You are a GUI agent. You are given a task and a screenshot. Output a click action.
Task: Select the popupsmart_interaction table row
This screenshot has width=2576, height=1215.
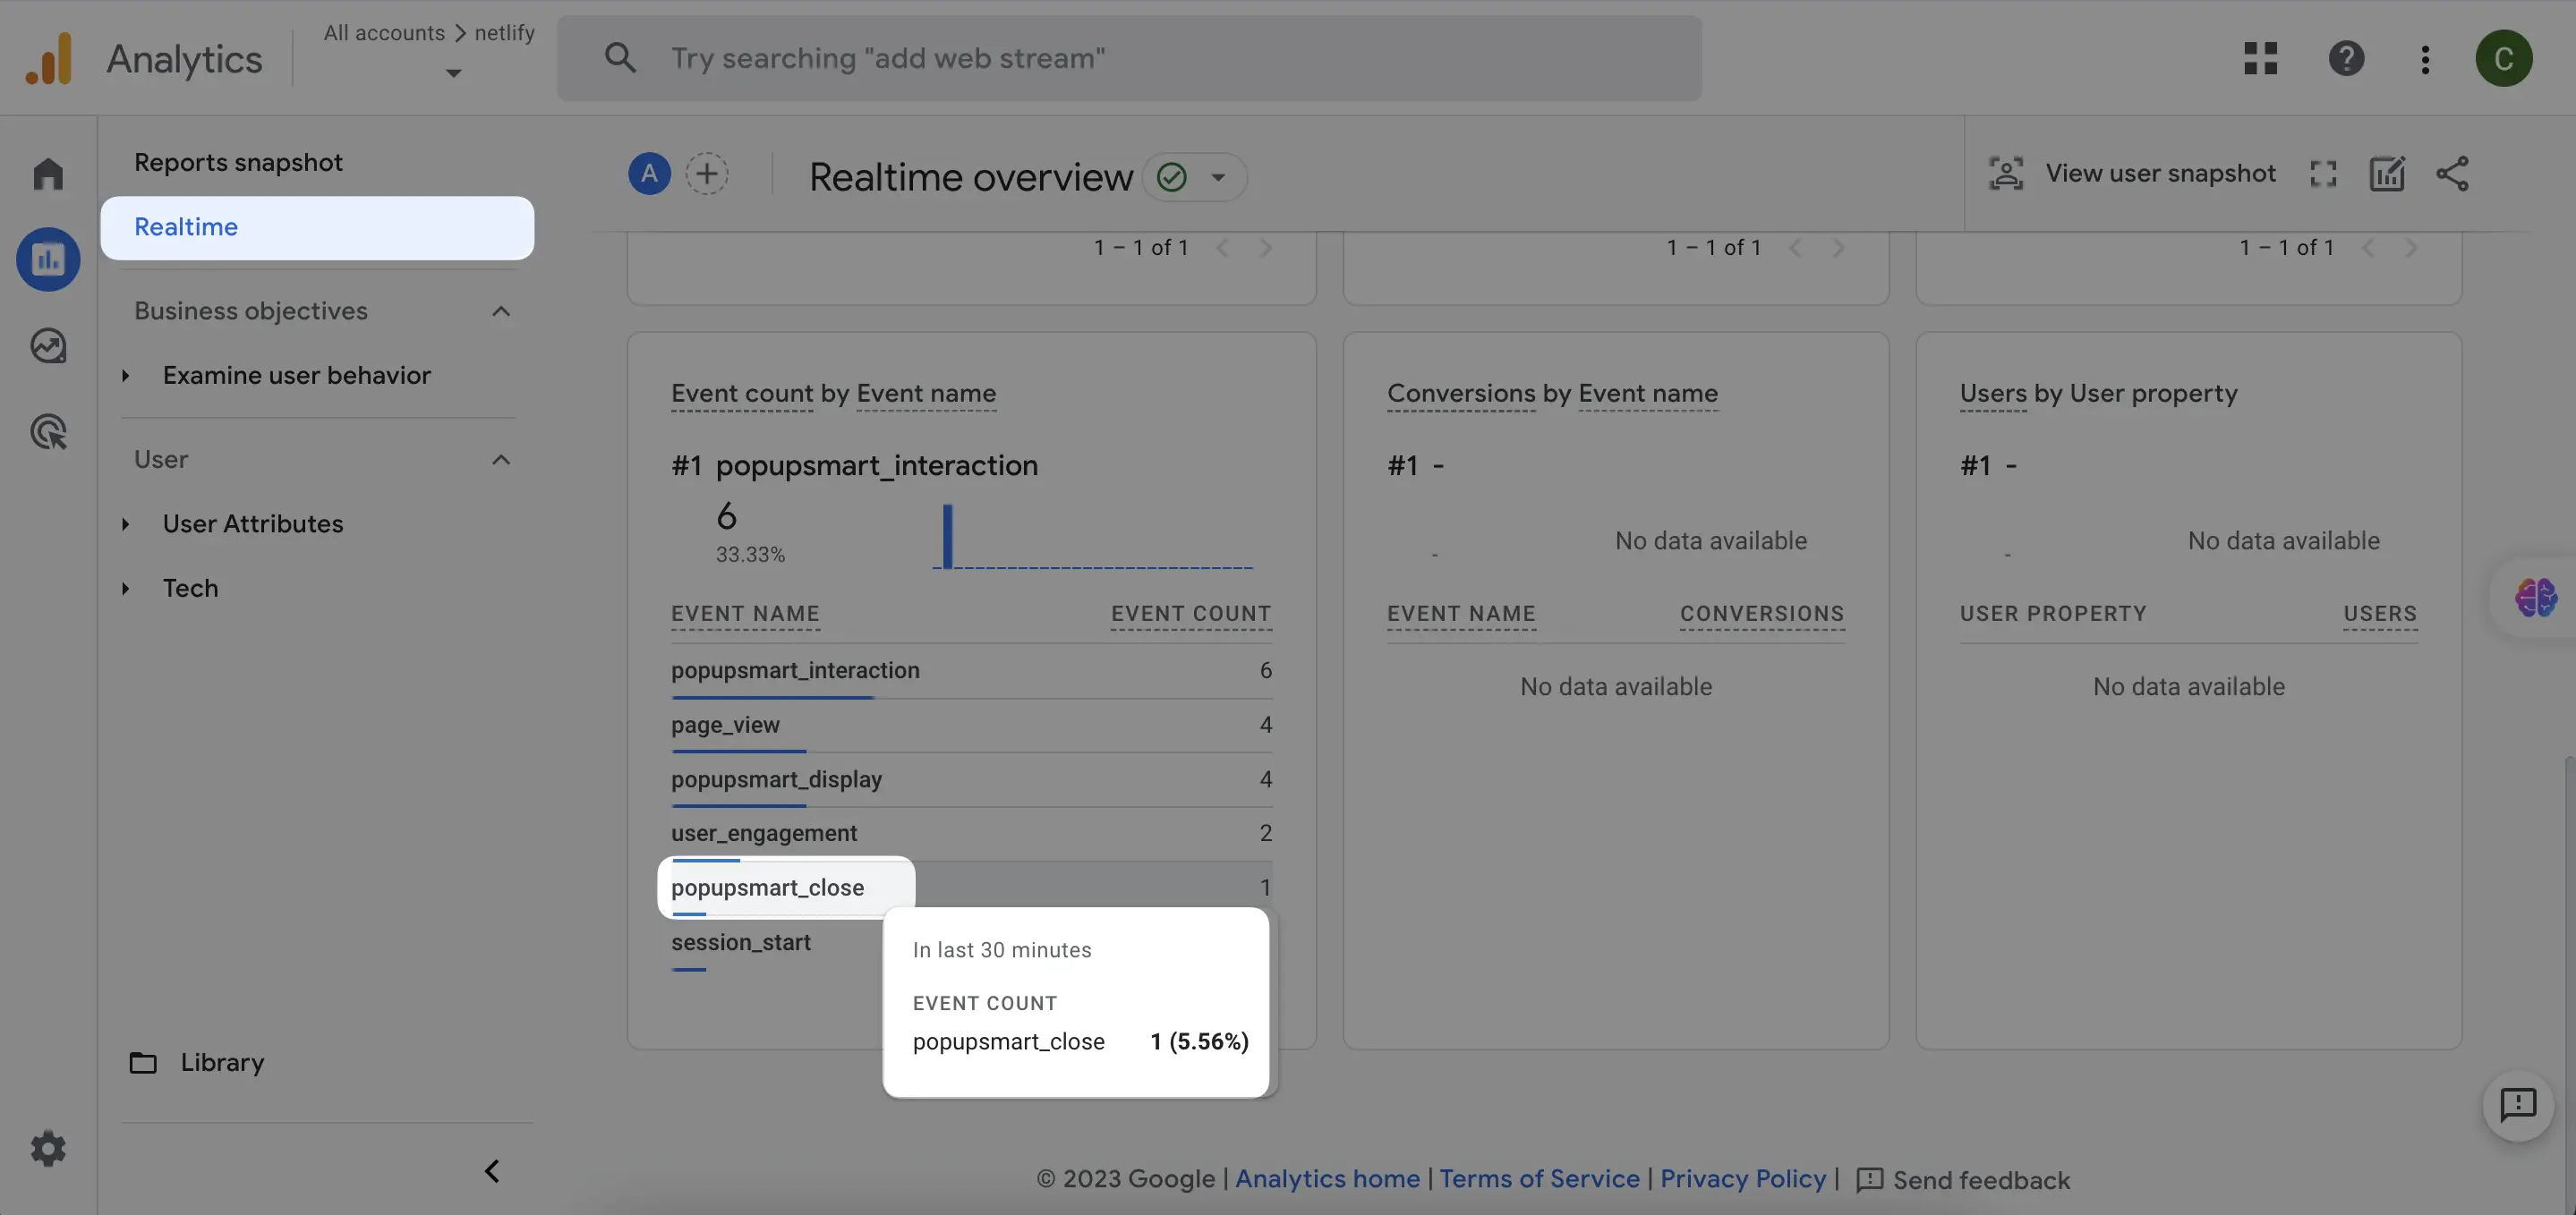pos(971,671)
